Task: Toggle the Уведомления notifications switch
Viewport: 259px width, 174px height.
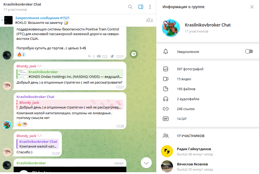Action: (249, 52)
